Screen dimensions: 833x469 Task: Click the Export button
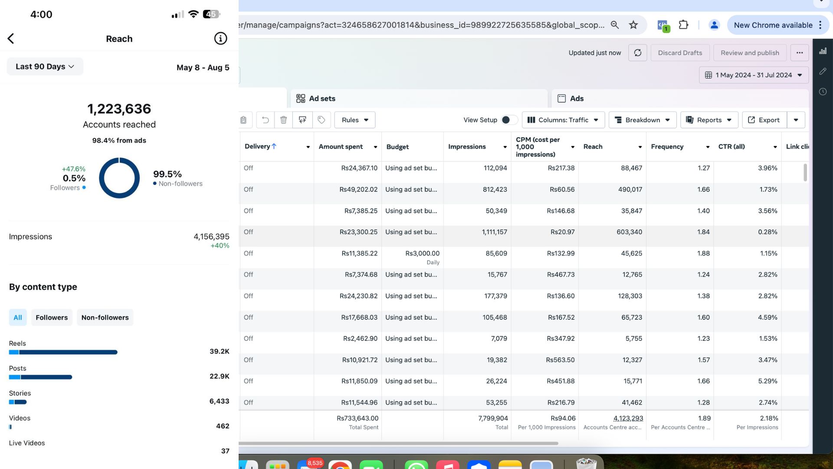tap(764, 120)
